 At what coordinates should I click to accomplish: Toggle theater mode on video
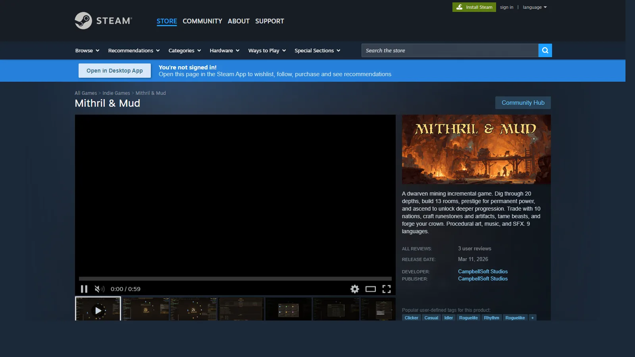coord(371,289)
